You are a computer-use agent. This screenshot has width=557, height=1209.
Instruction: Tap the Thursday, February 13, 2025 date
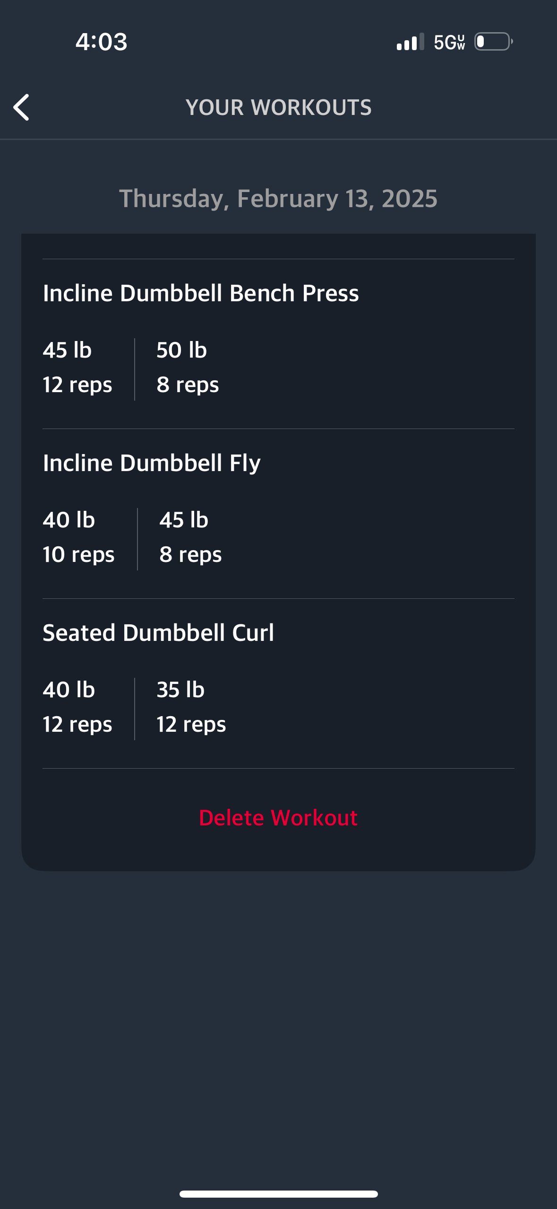(278, 198)
